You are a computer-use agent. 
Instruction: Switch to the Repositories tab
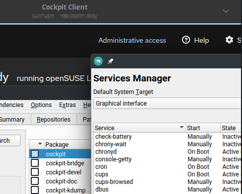click(53, 120)
